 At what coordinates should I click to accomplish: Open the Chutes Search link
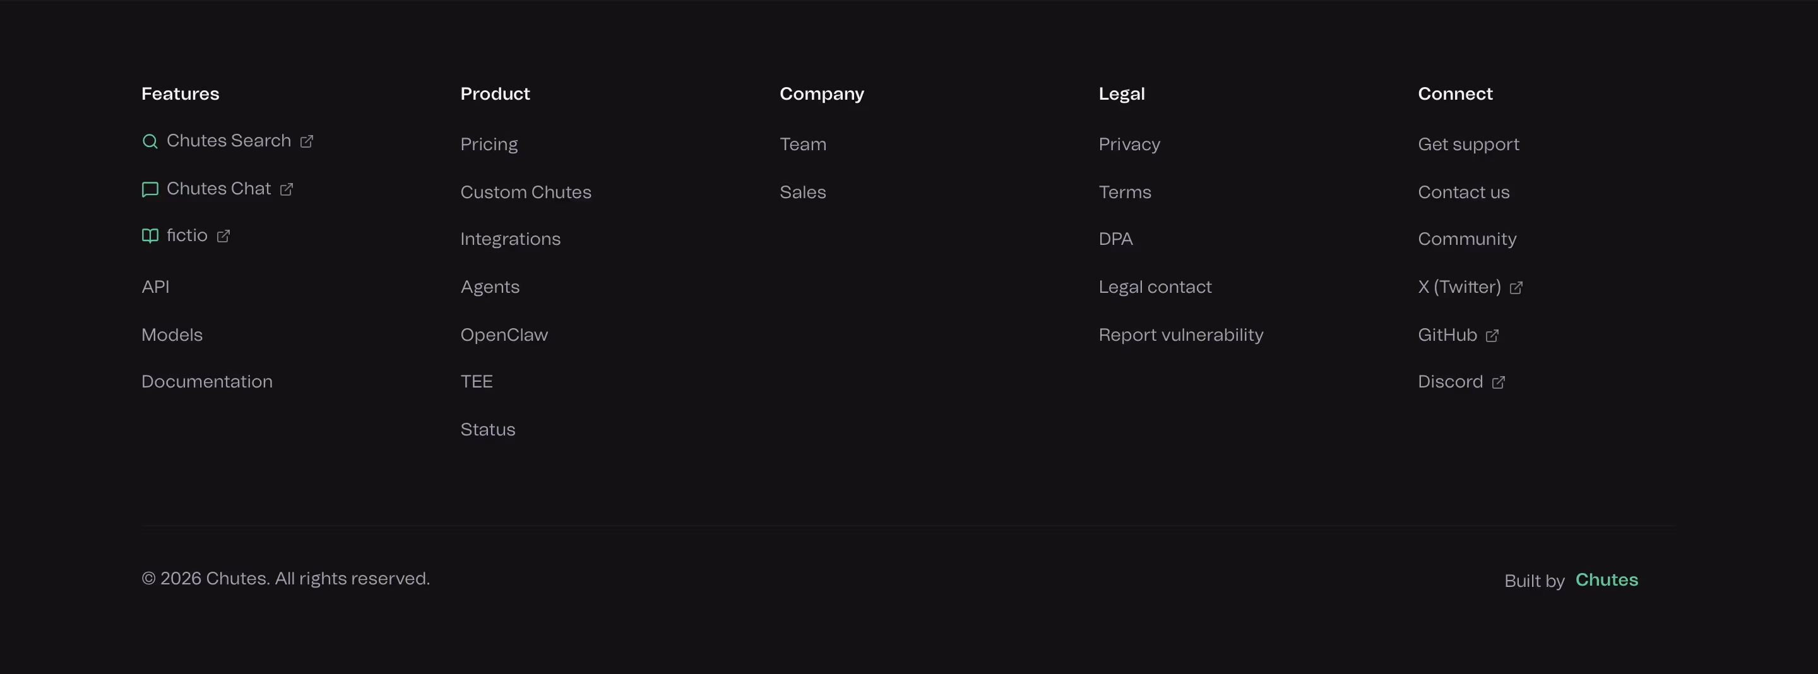click(x=229, y=141)
